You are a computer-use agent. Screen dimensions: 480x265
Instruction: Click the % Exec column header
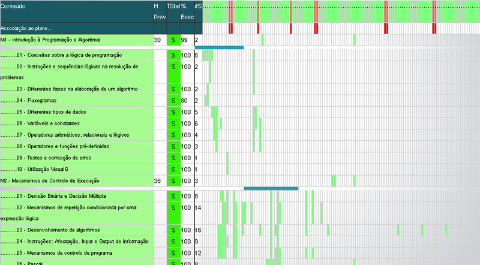tap(187, 11)
